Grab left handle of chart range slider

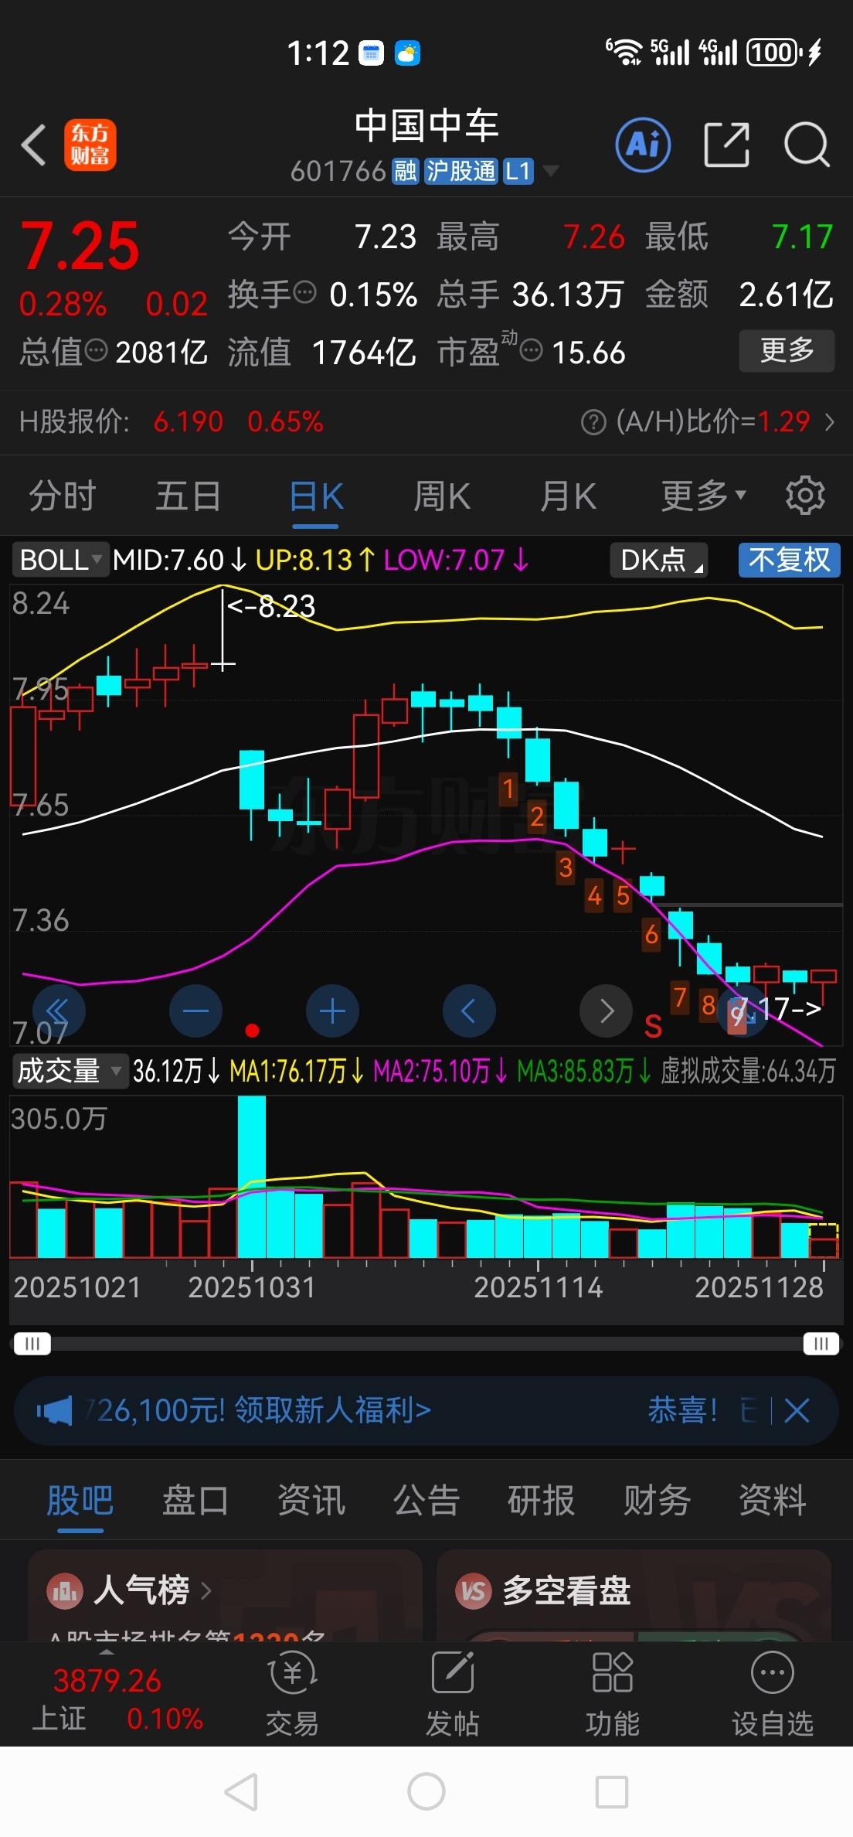tap(32, 1344)
